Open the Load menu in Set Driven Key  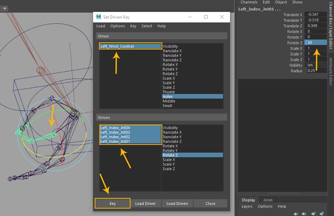point(101,26)
